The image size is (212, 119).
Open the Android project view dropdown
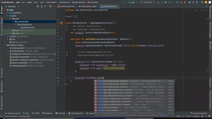point(12,7)
